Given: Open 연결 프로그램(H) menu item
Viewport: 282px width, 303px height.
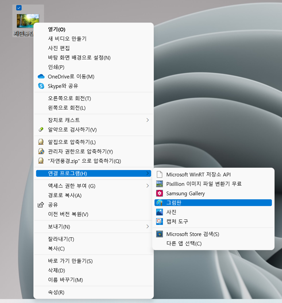Looking at the screenshot, I should coord(94,173).
